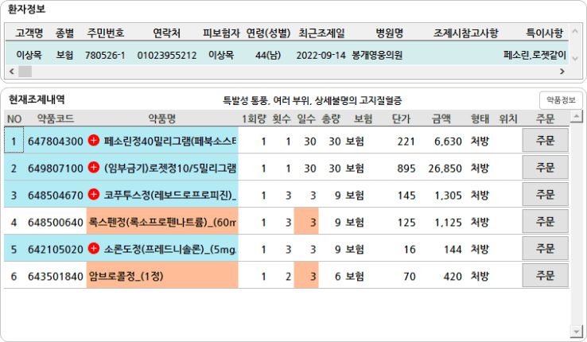Order 소론도정 with its 주문 button
The image size is (587, 342).
545,248
